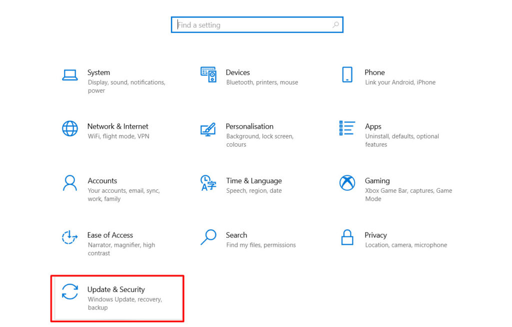The image size is (512, 327).
Task: Click 'Location, camera, microphone' description
Action: (x=406, y=245)
